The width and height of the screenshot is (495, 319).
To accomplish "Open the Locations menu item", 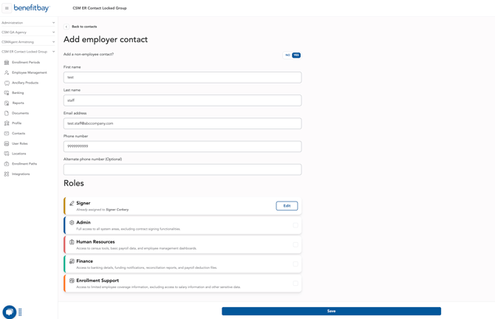I will pos(18,154).
